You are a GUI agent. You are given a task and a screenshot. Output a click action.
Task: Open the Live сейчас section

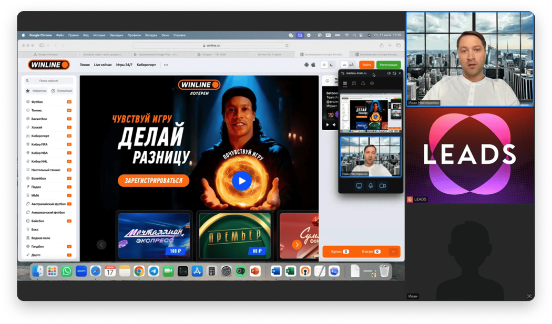tap(103, 65)
